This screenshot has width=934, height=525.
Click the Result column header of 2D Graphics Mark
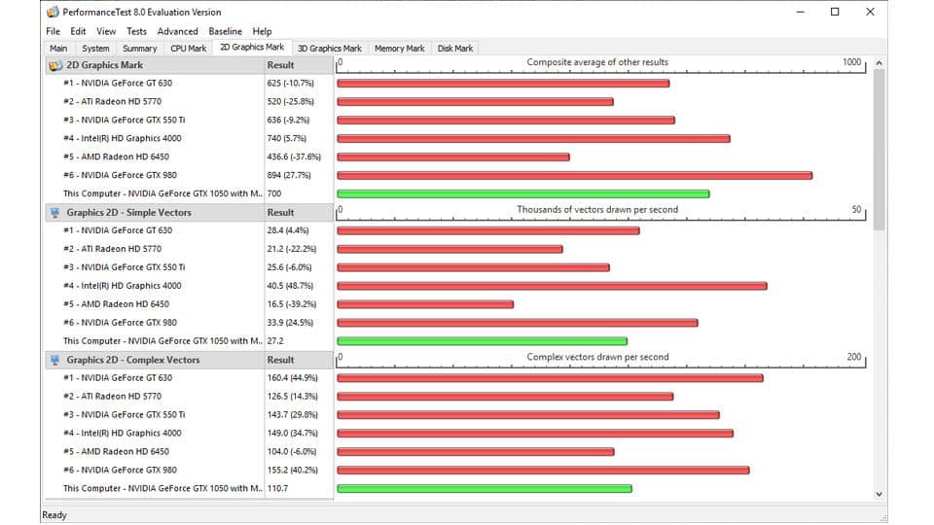(299, 65)
